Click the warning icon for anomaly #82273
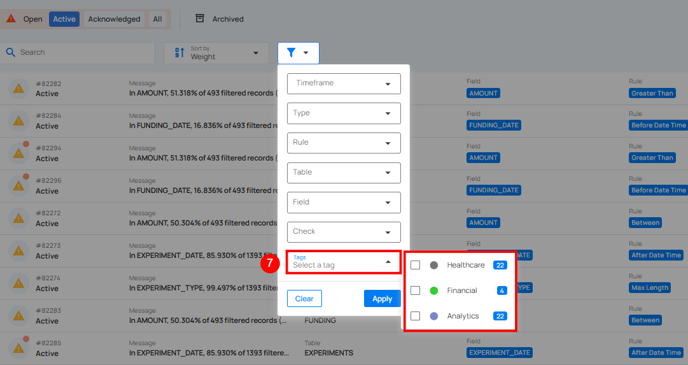Viewport: 688px width, 365px height. tap(18, 251)
